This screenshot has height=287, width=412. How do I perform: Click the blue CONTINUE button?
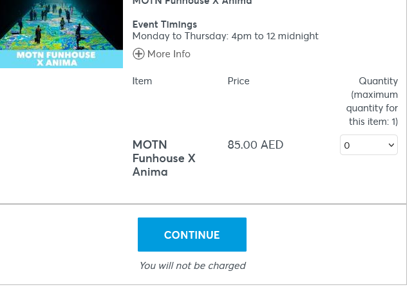(x=192, y=234)
